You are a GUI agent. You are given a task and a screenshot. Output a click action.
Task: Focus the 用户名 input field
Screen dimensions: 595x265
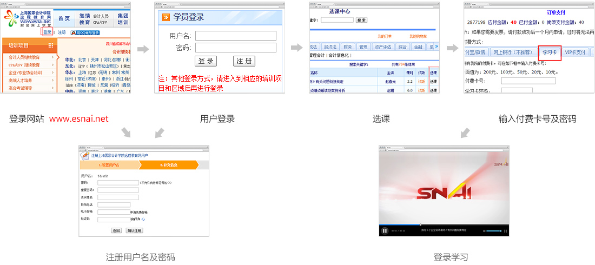(236, 36)
